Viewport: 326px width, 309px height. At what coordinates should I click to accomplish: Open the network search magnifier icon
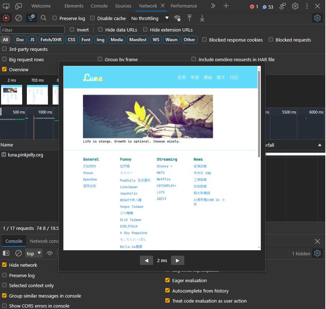44,18
